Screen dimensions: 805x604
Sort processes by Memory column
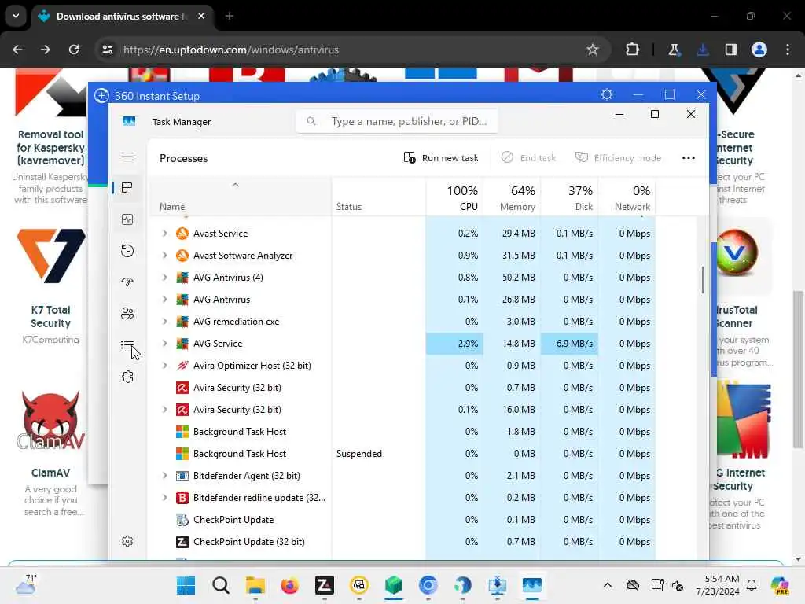[512, 197]
